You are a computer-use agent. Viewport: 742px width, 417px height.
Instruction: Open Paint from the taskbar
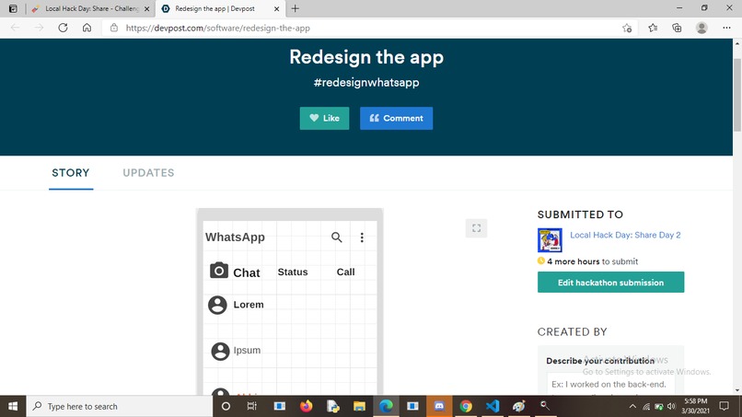[x=519, y=406]
